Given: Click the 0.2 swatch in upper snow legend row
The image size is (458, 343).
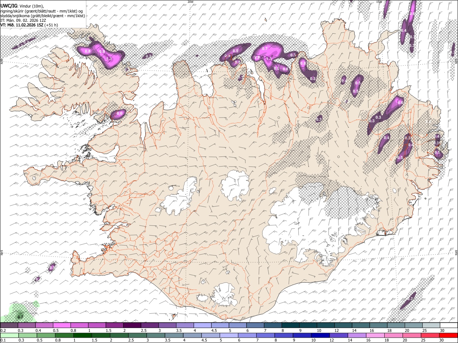Looking at the screenshot, I should [9, 325].
